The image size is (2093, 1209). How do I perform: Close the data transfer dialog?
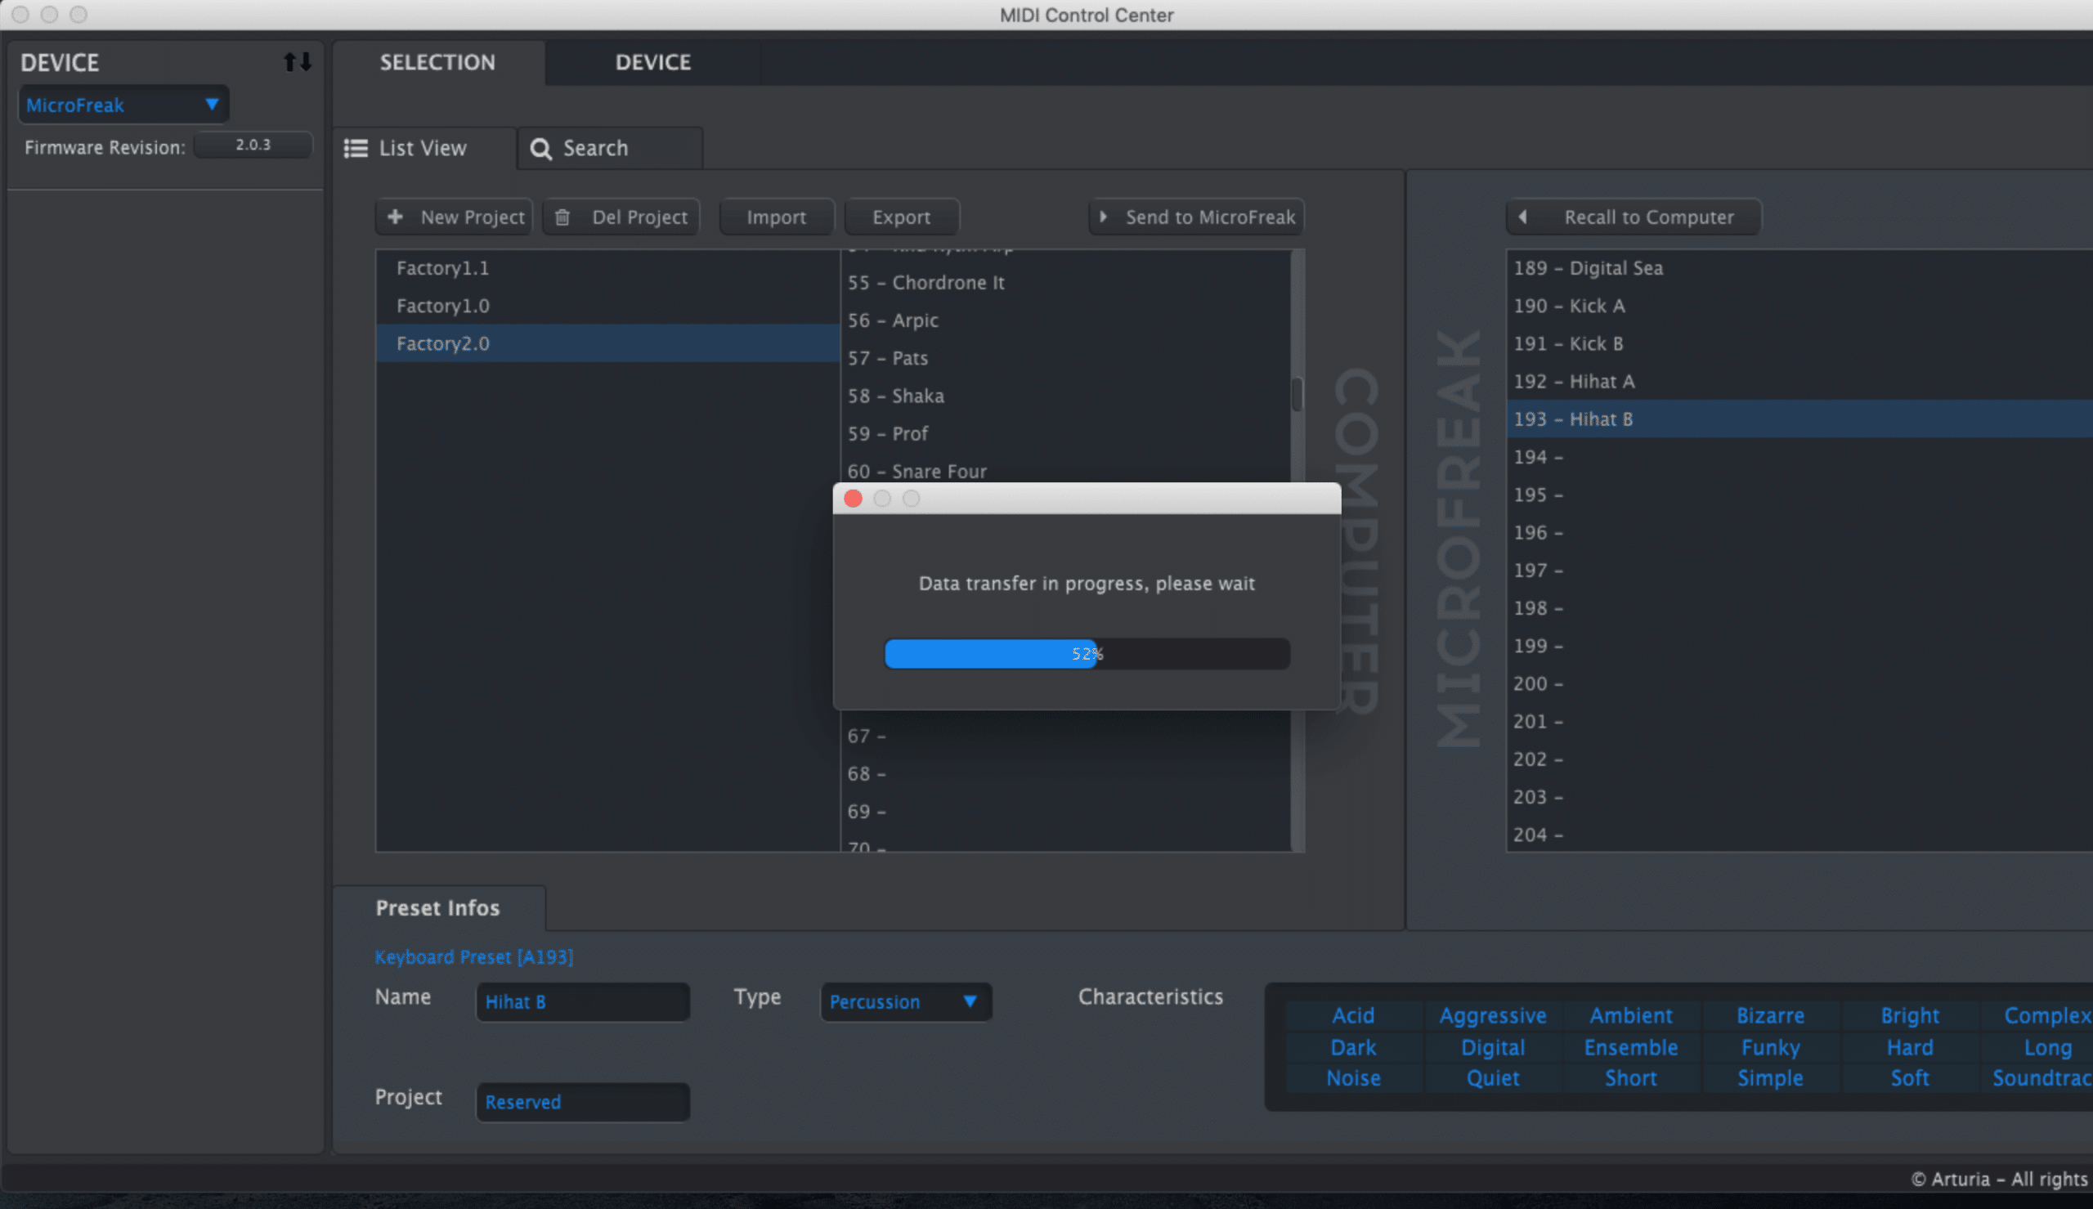point(853,498)
